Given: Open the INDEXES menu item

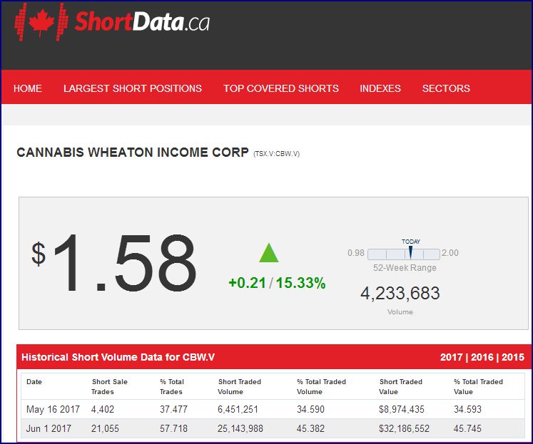Looking at the screenshot, I should click(380, 88).
